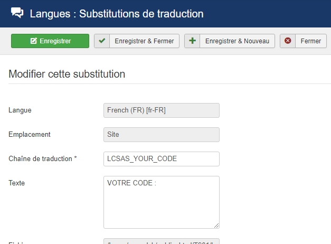331x244 pixels.
Task: Click the green plus save-and-new icon
Action: 192,41
